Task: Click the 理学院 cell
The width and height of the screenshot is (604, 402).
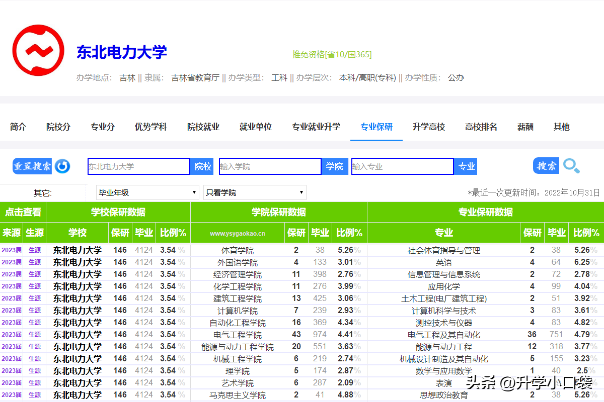Action: pos(238,371)
